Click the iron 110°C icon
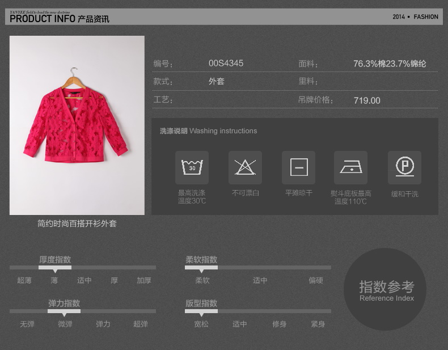The image size is (448, 350). point(350,167)
